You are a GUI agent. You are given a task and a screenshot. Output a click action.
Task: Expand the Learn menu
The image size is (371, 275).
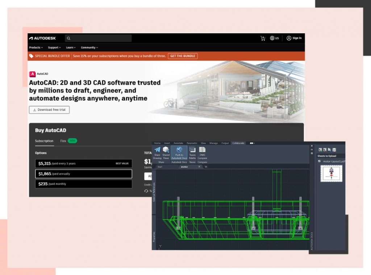pyautogui.click(x=71, y=47)
